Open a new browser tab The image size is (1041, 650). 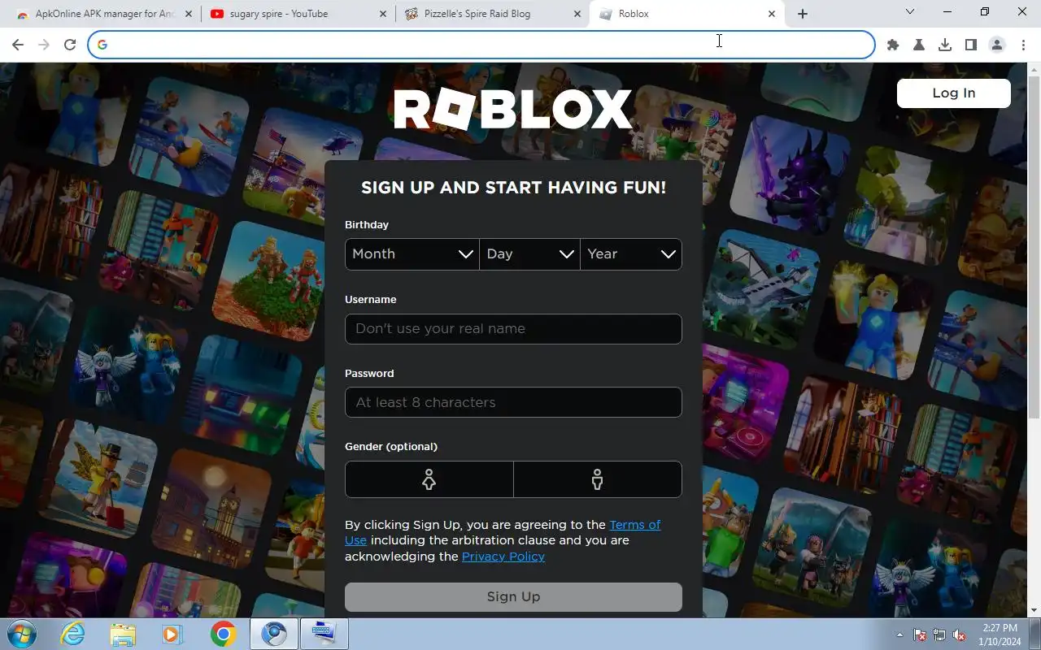click(x=803, y=14)
